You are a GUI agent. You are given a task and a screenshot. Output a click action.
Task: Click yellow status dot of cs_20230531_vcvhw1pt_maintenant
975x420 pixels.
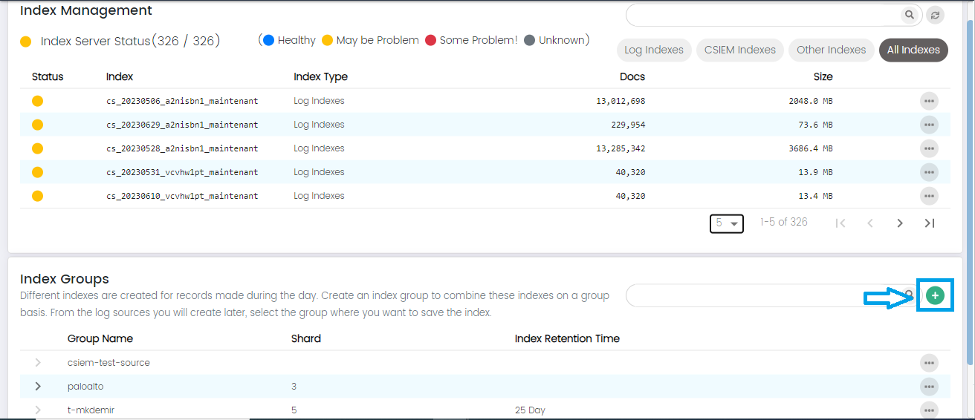pyautogui.click(x=37, y=172)
